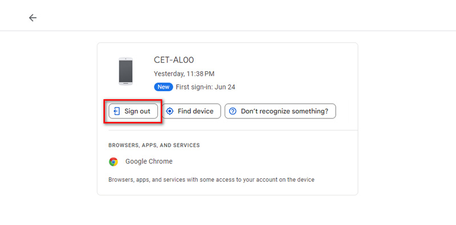Click the blue New badge
Screen dimensions: 456x225
point(164,87)
